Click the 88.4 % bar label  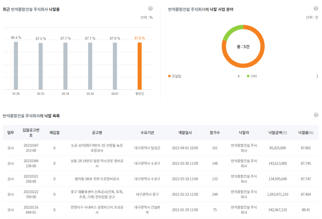16,38
